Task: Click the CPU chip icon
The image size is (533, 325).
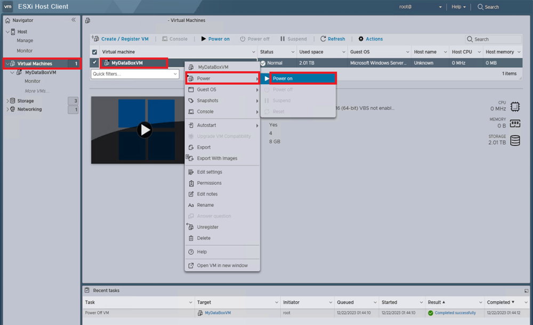Action: 515,107
